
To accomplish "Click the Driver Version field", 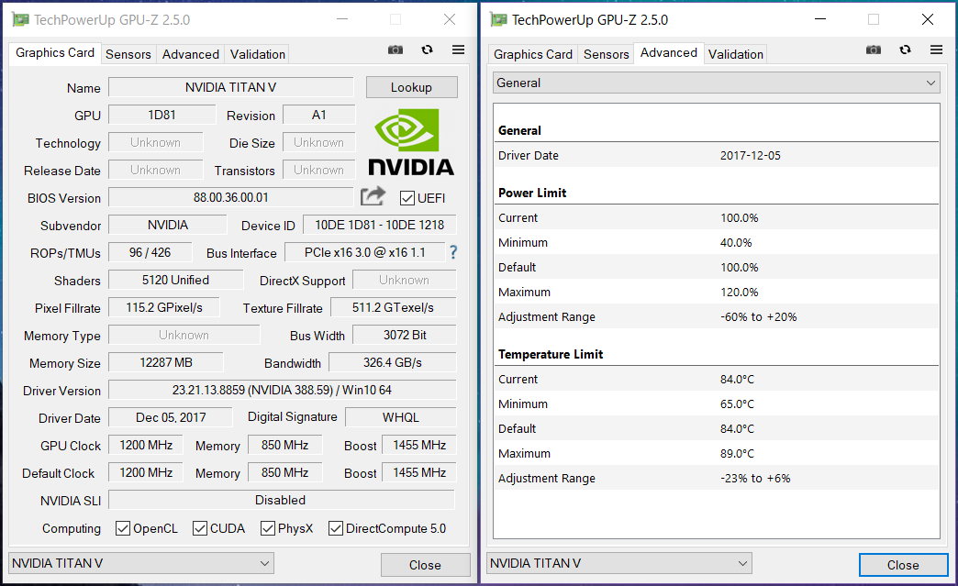I will [x=283, y=390].
